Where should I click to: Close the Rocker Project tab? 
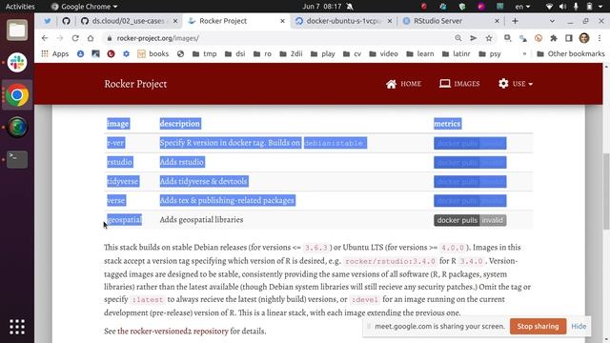coord(282,21)
